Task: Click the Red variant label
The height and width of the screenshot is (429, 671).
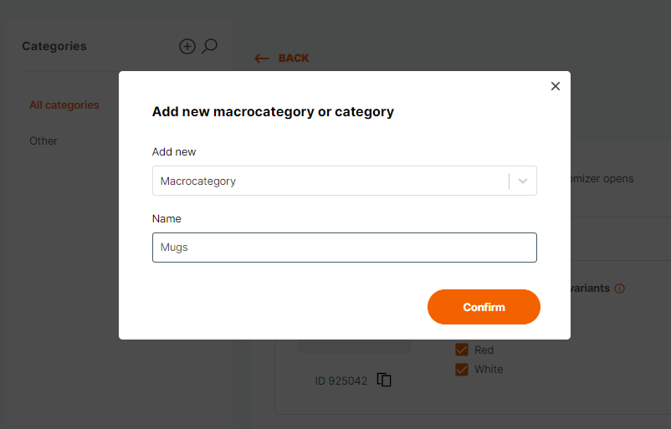Action: click(484, 350)
